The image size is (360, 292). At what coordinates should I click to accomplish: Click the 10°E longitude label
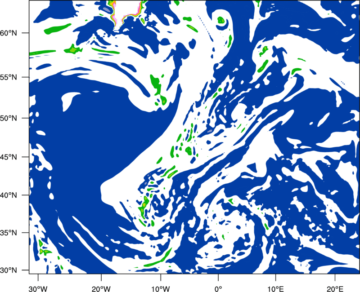[275, 289]
